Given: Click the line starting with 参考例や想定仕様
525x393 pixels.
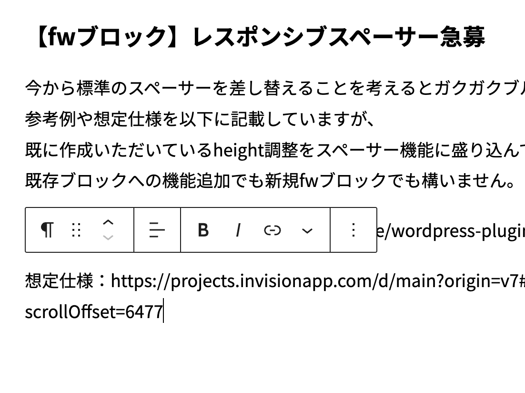Looking at the screenshot, I should 200,119.
